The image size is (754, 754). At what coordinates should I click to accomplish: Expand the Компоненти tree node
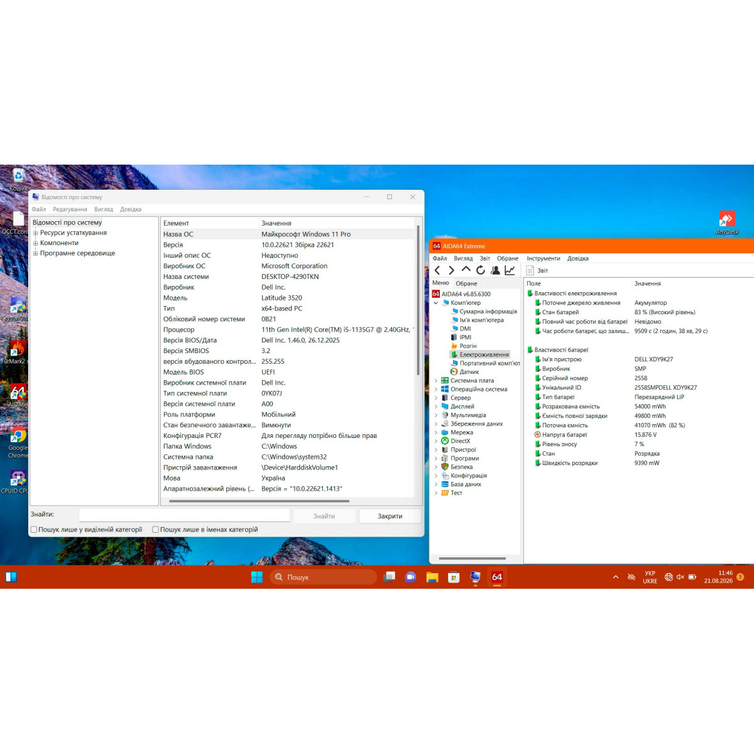[x=36, y=243]
